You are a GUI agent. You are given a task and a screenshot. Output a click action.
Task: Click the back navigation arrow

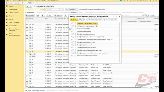pos(27,6)
